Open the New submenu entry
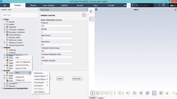The image size is (177, 99). click(x=23, y=73)
